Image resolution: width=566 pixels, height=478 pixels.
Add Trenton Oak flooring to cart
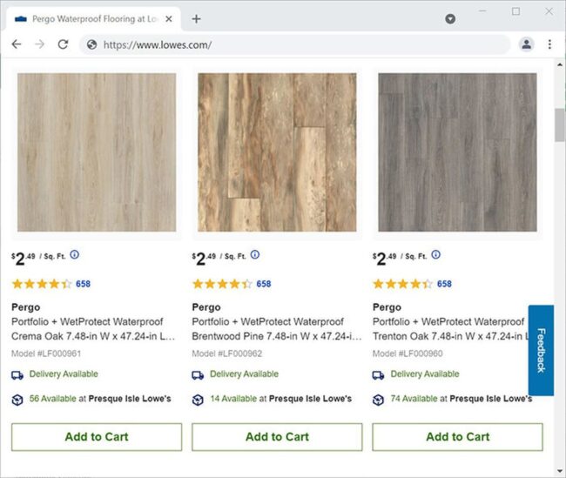458,437
